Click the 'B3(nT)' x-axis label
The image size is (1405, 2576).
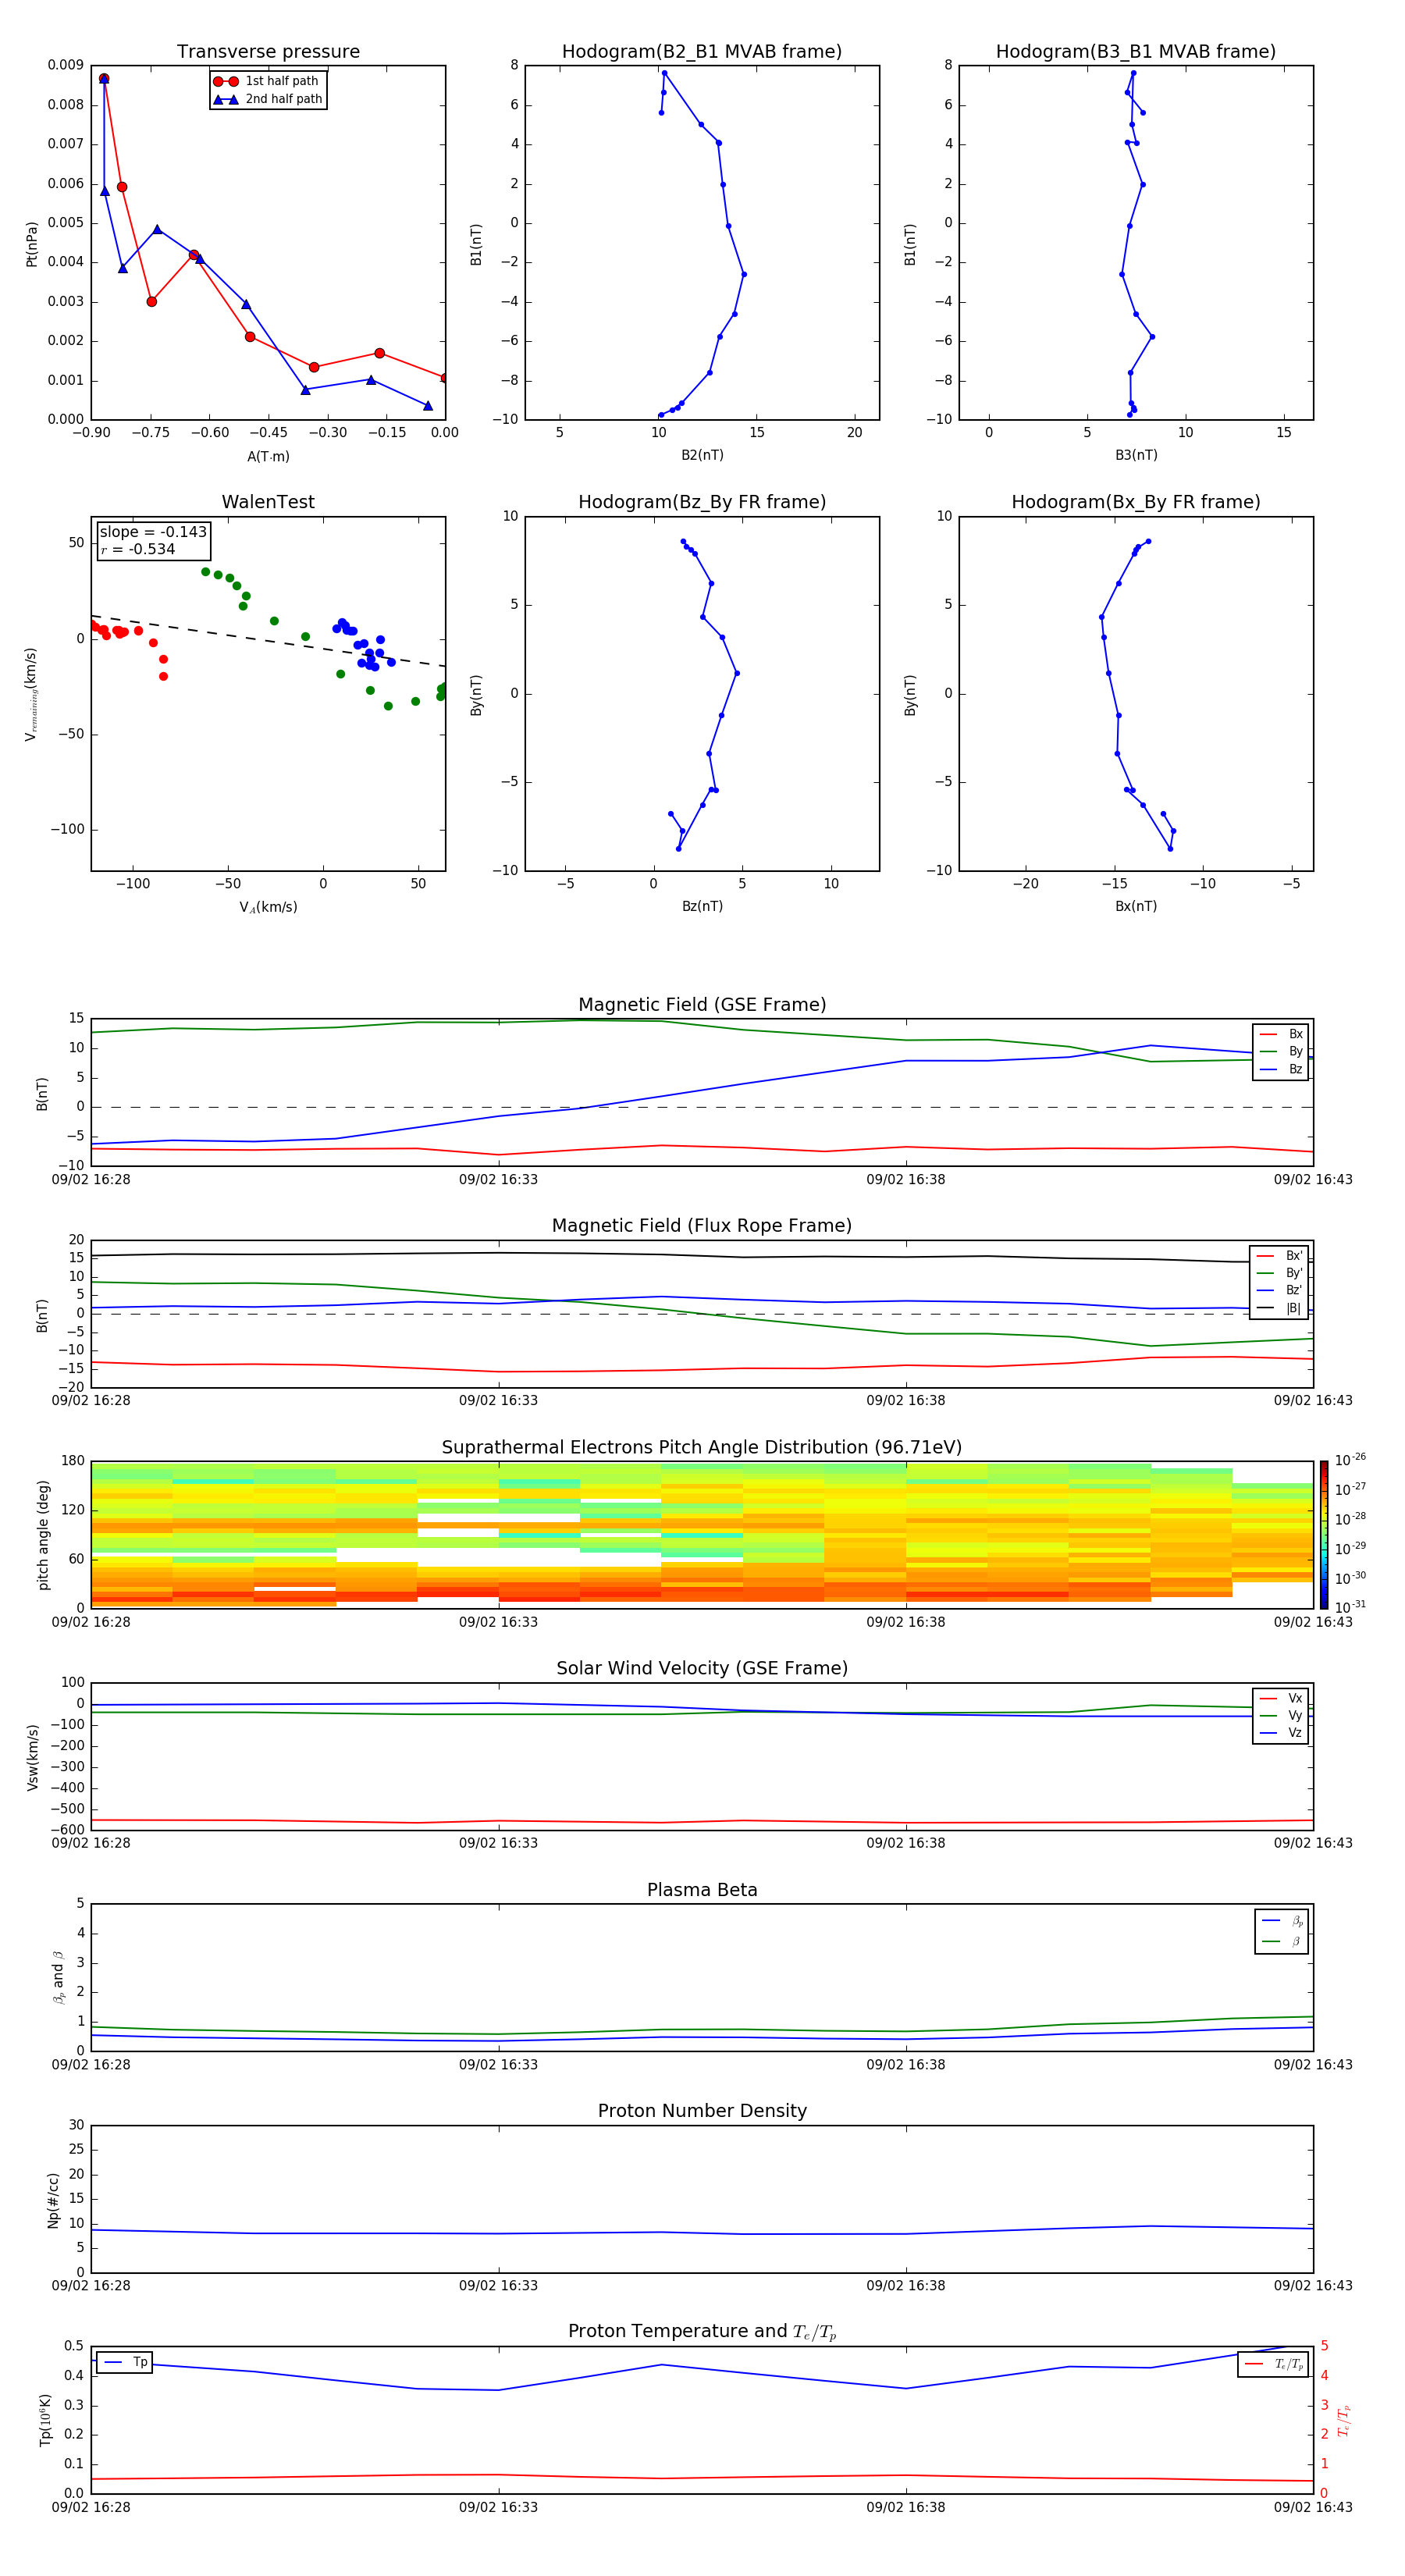click(x=1136, y=456)
